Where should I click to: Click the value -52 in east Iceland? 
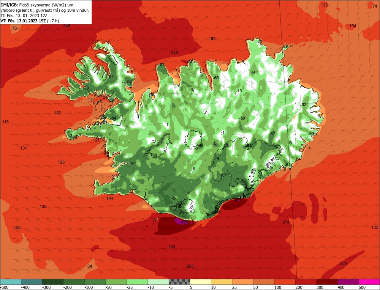tap(303, 105)
